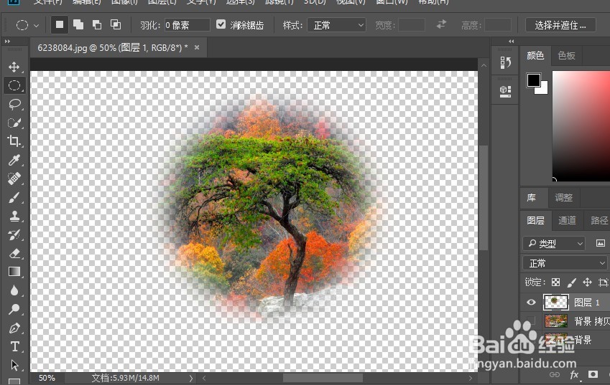Click New Selection mode button
This screenshot has height=385, width=610.
[x=60, y=25]
